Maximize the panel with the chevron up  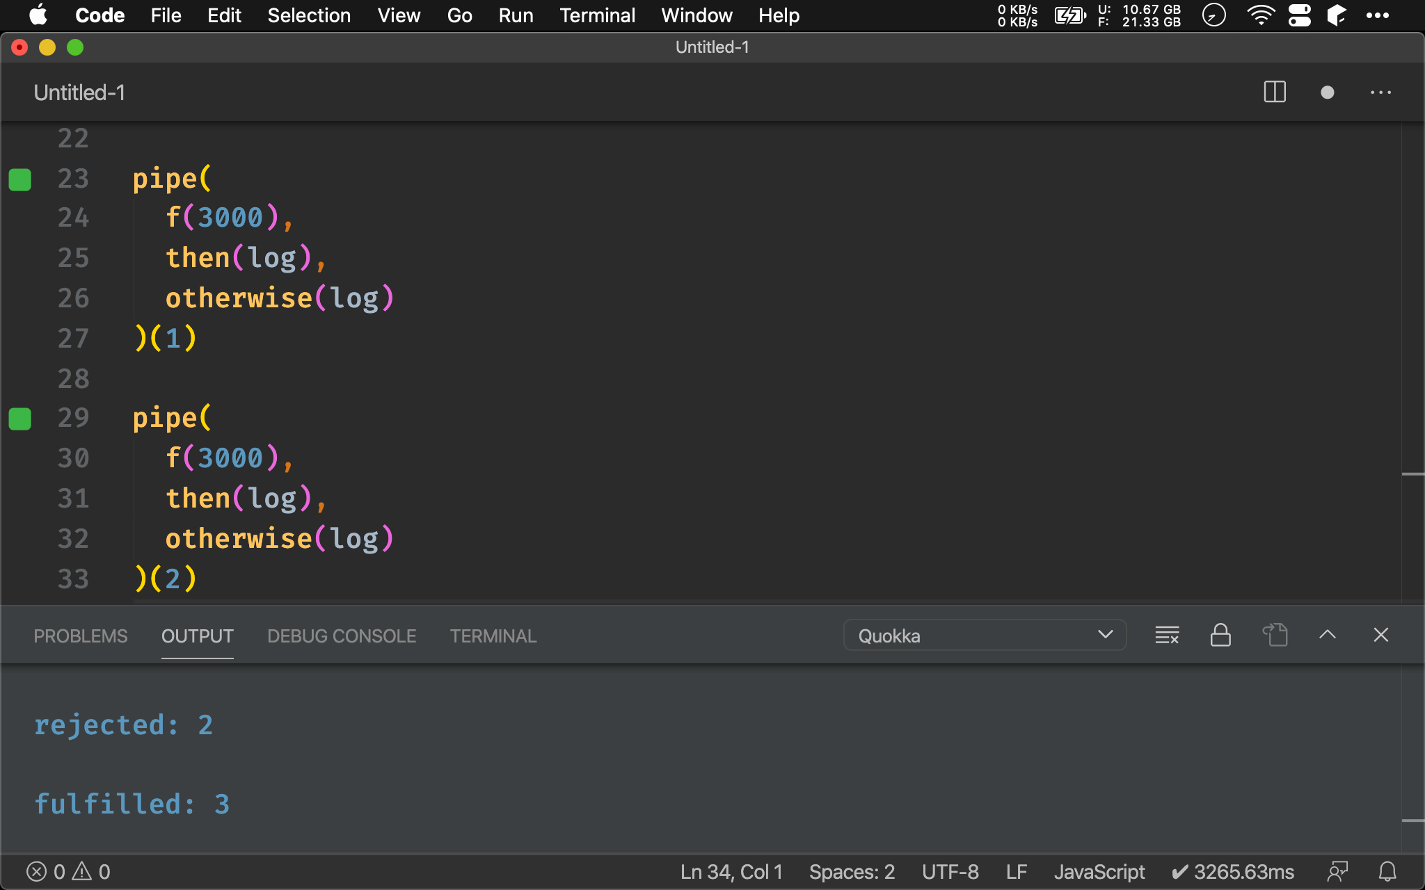pyautogui.click(x=1328, y=635)
